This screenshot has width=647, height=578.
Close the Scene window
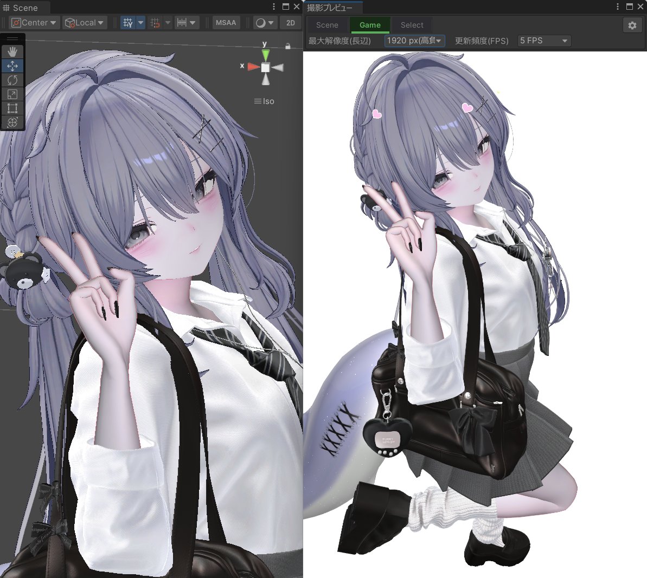click(297, 7)
